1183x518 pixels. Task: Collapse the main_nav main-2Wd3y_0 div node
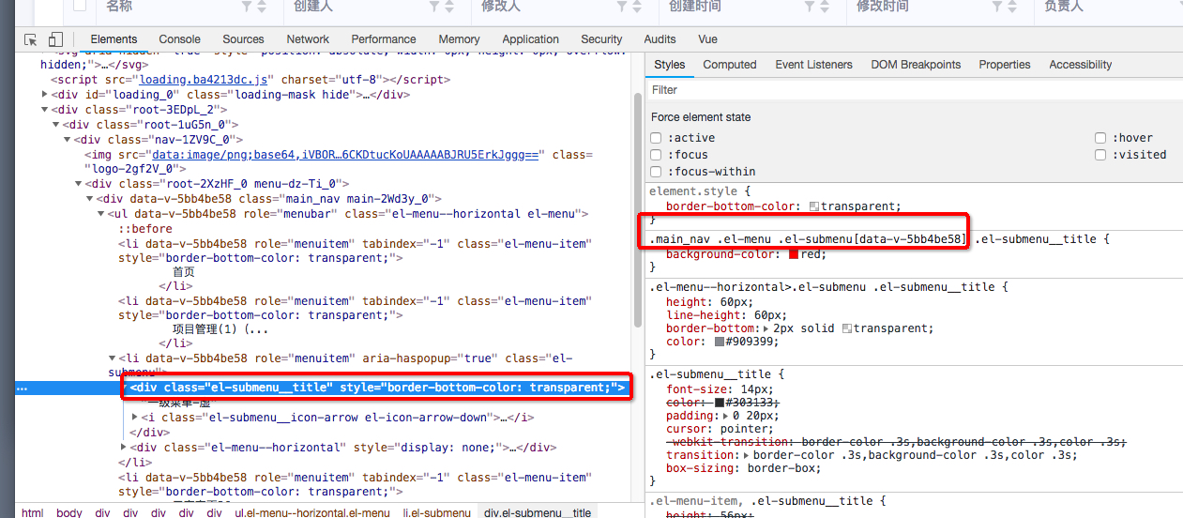pyautogui.click(x=91, y=199)
